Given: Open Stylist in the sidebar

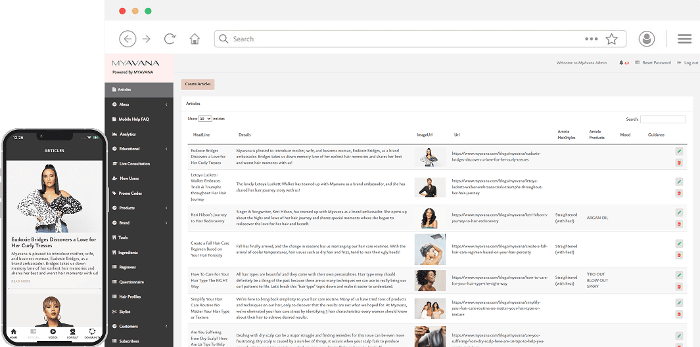Looking at the screenshot, I should point(139,312).
